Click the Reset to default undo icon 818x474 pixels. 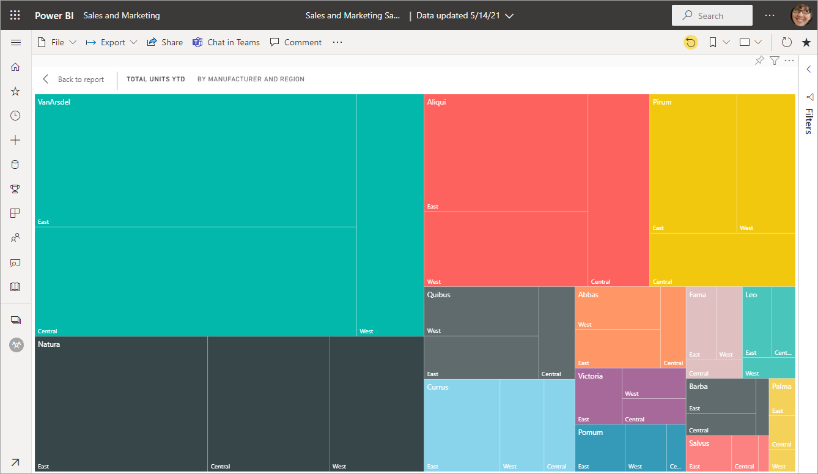(x=690, y=42)
